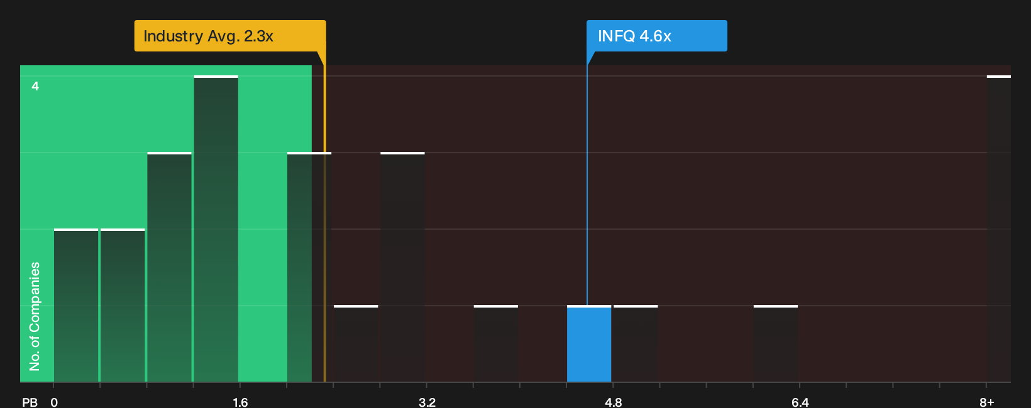Click the x-axis label 3.2

[x=427, y=402]
